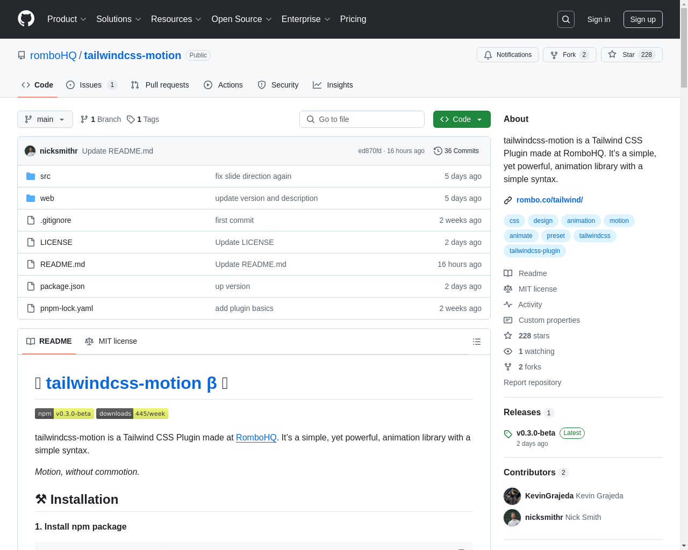688x550 pixels.
Task: Click the book icon next to Readme
Action: pyautogui.click(x=508, y=273)
